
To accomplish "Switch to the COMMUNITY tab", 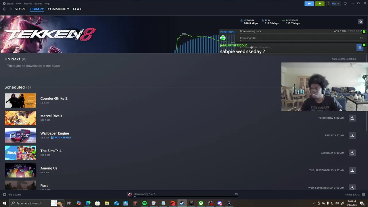I will [x=58, y=9].
